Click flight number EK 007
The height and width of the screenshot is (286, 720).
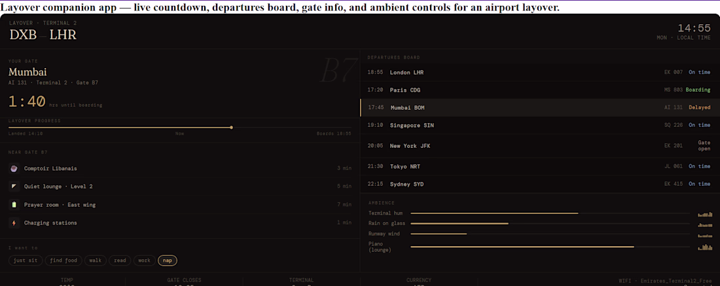[x=674, y=72]
